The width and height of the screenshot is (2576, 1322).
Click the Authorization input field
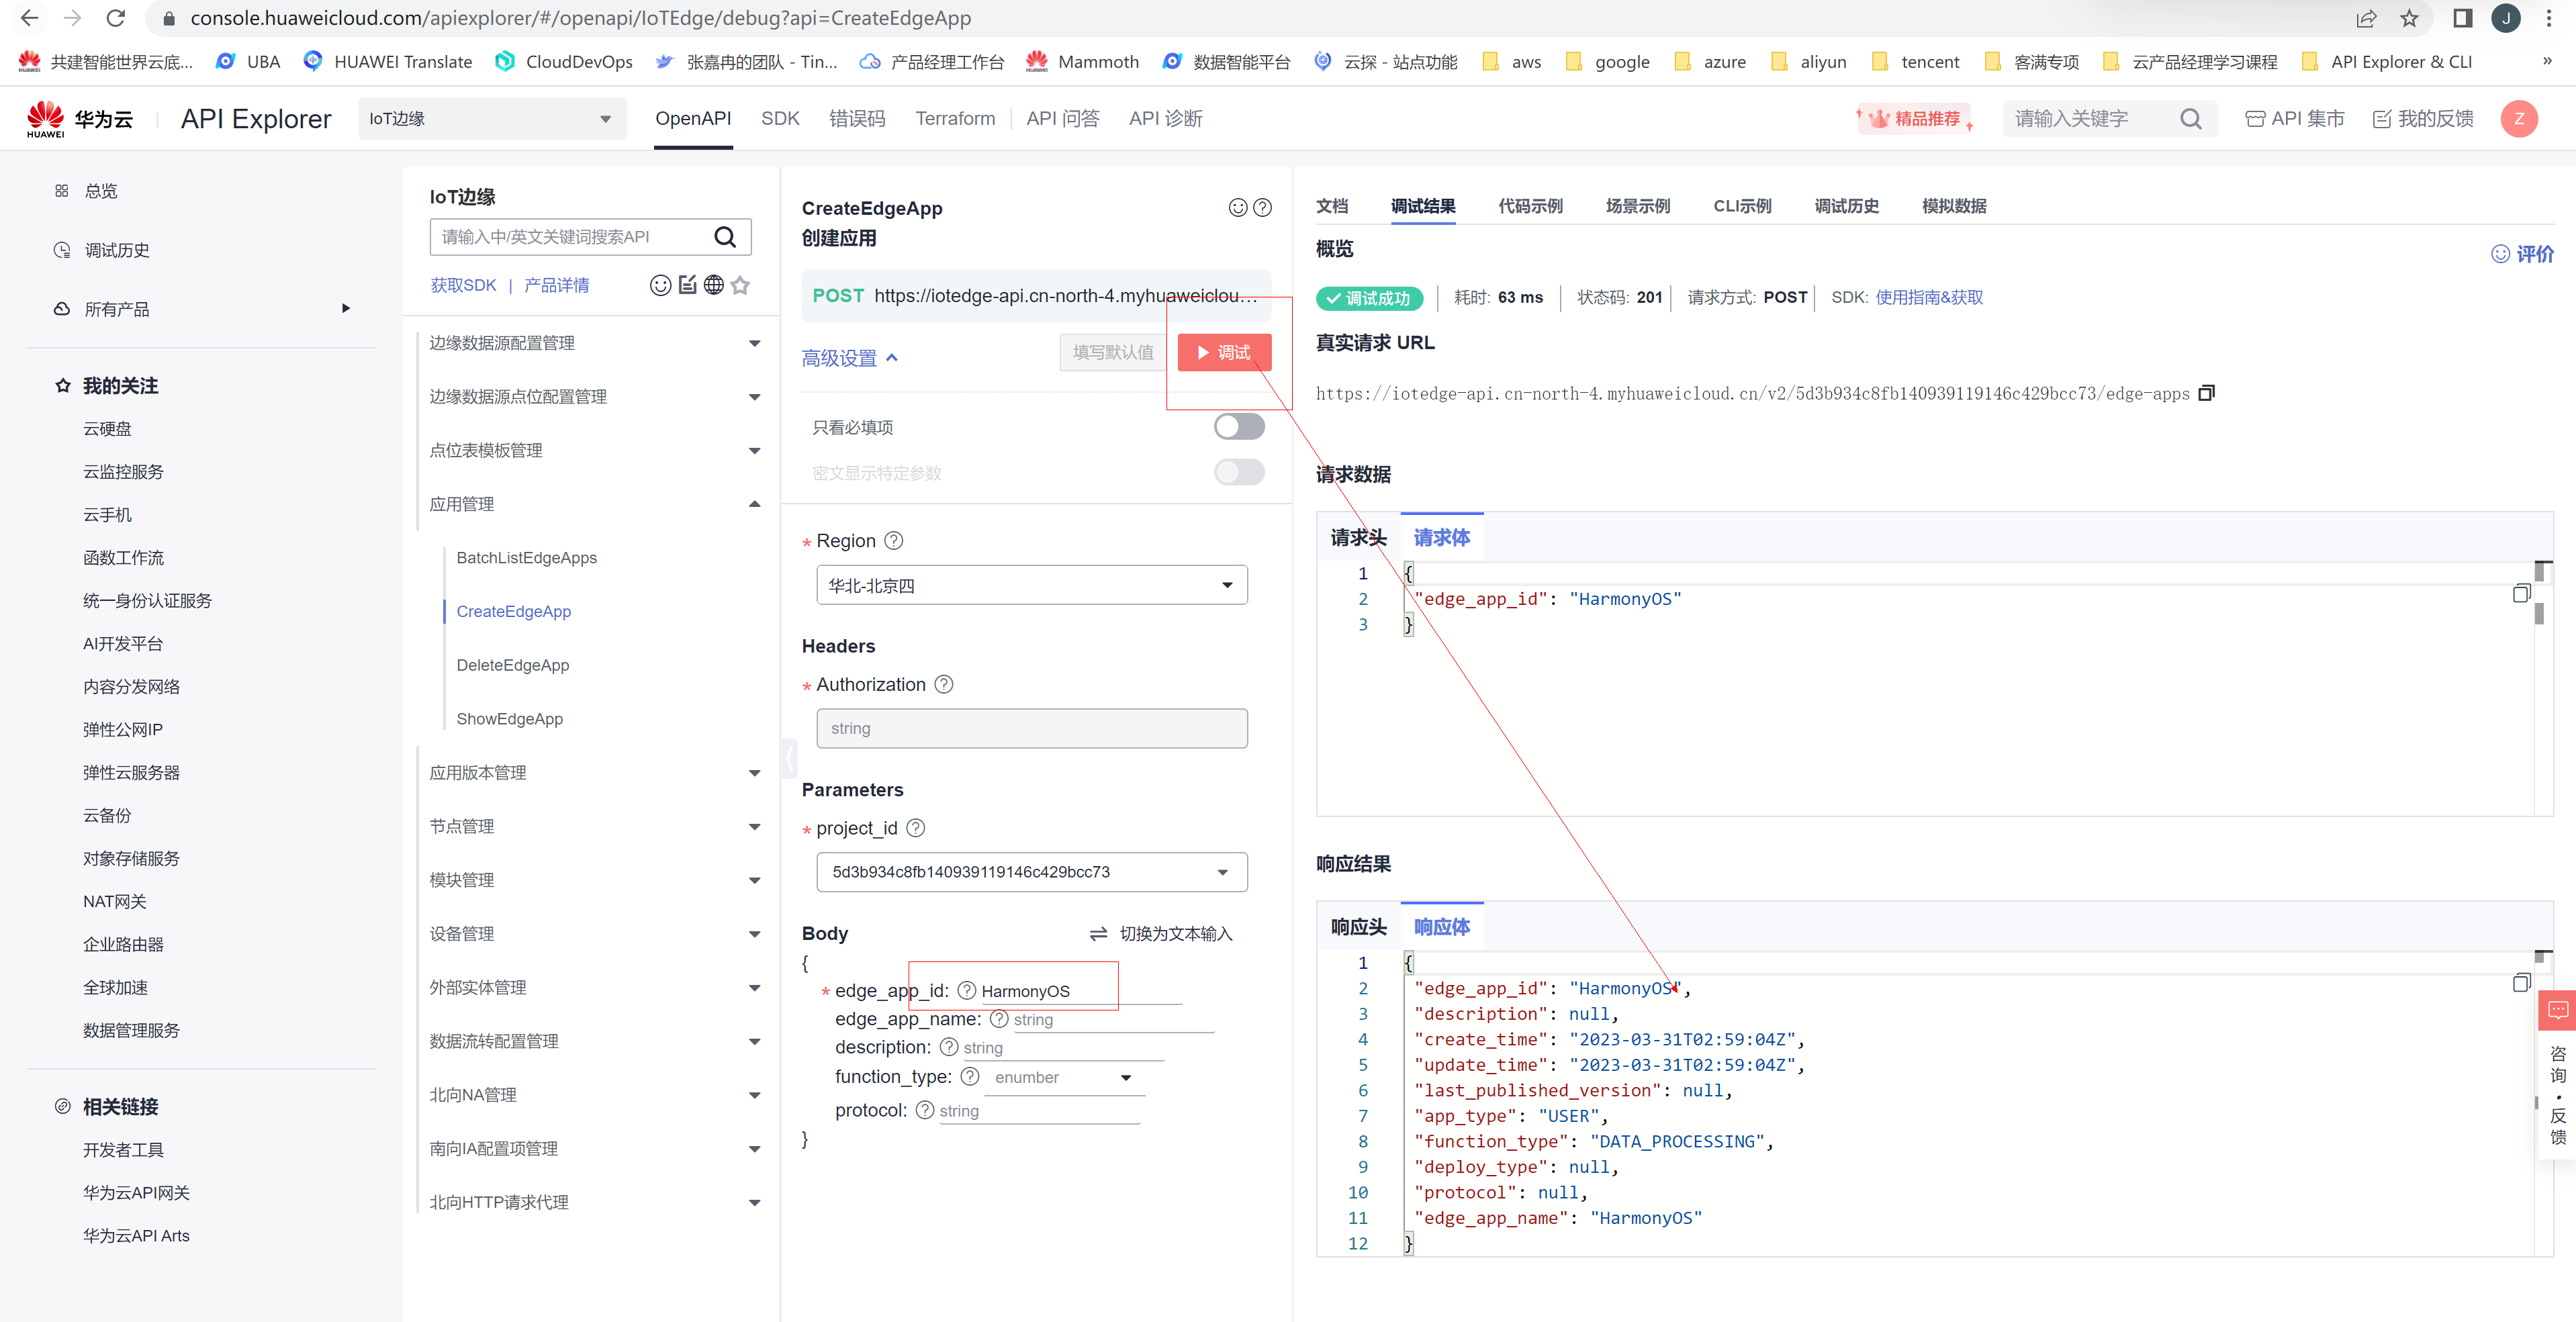pyautogui.click(x=1031, y=728)
